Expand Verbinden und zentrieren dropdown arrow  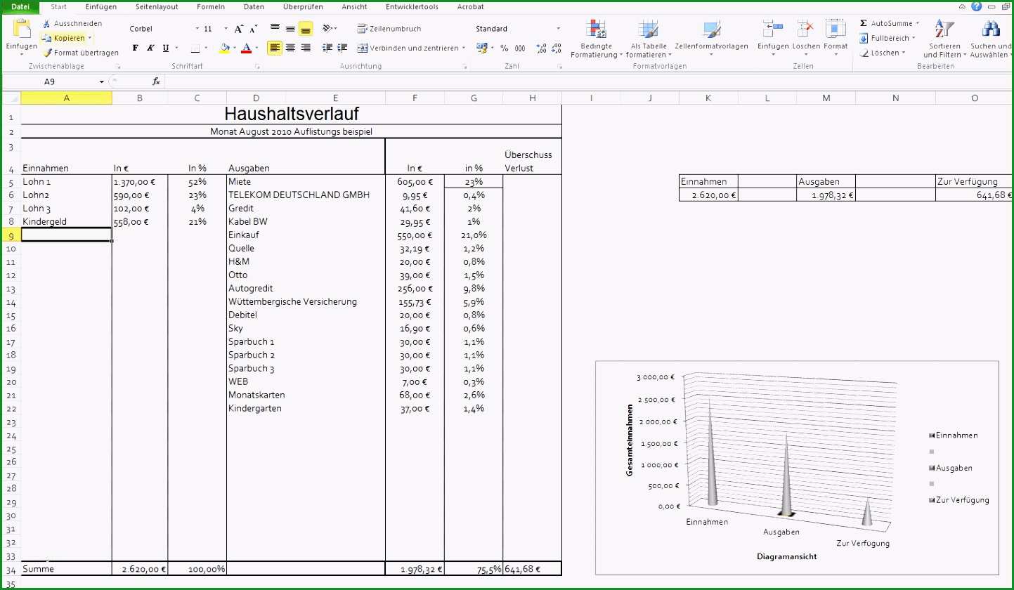point(464,48)
